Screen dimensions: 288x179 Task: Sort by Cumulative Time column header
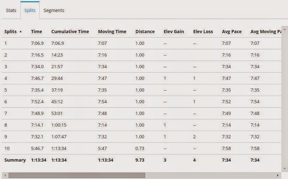[x=70, y=32]
